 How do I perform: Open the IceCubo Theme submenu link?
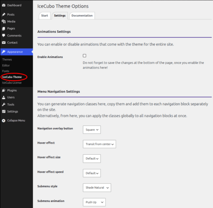12,77
